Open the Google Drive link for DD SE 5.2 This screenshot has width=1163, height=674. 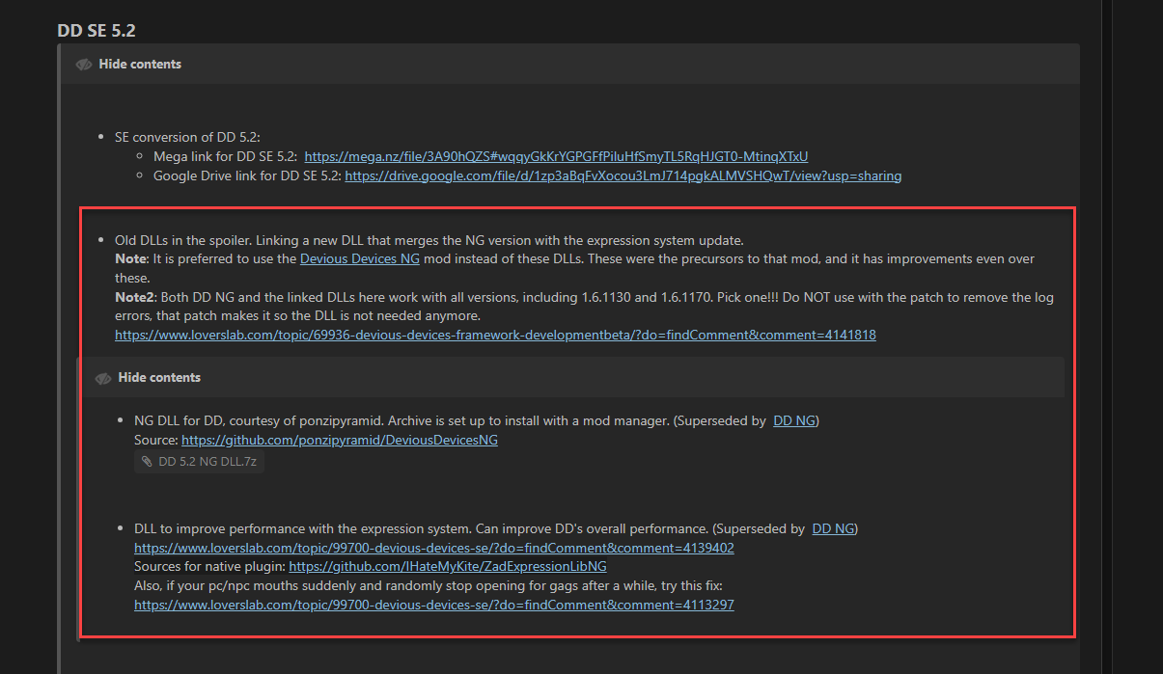[x=623, y=175]
